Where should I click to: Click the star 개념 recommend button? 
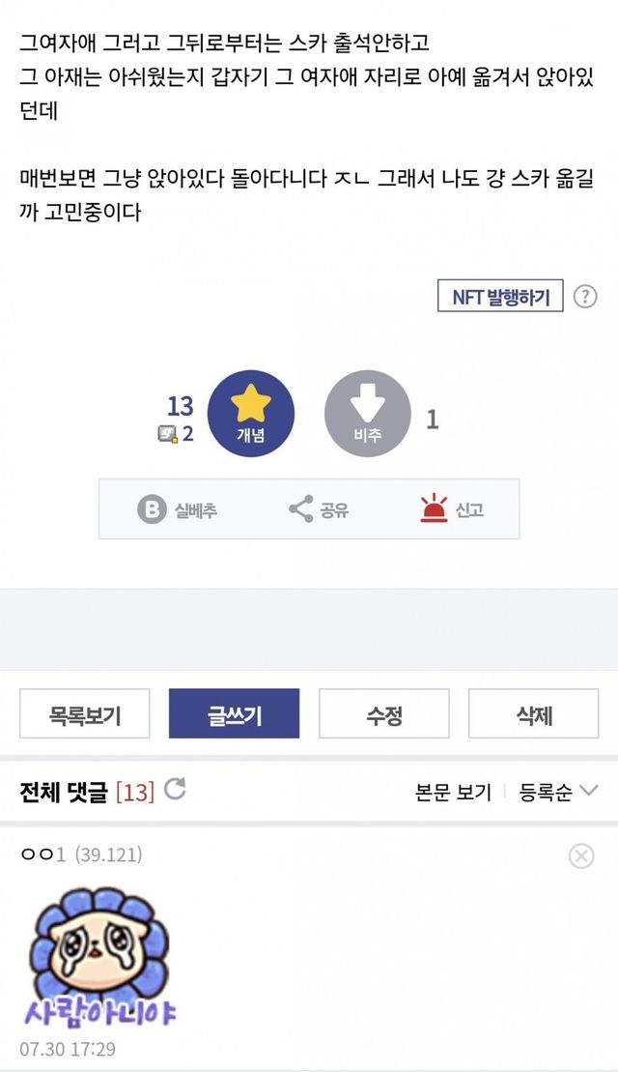251,414
